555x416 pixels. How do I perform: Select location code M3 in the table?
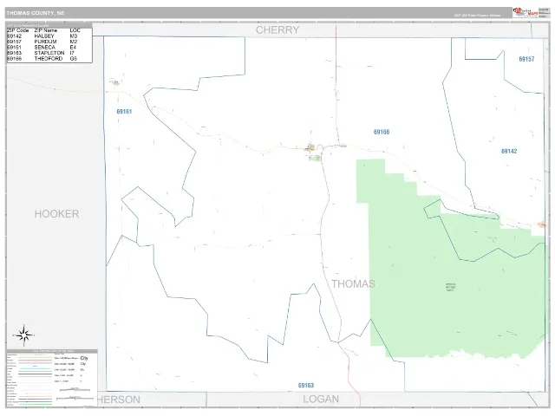pos(73,36)
